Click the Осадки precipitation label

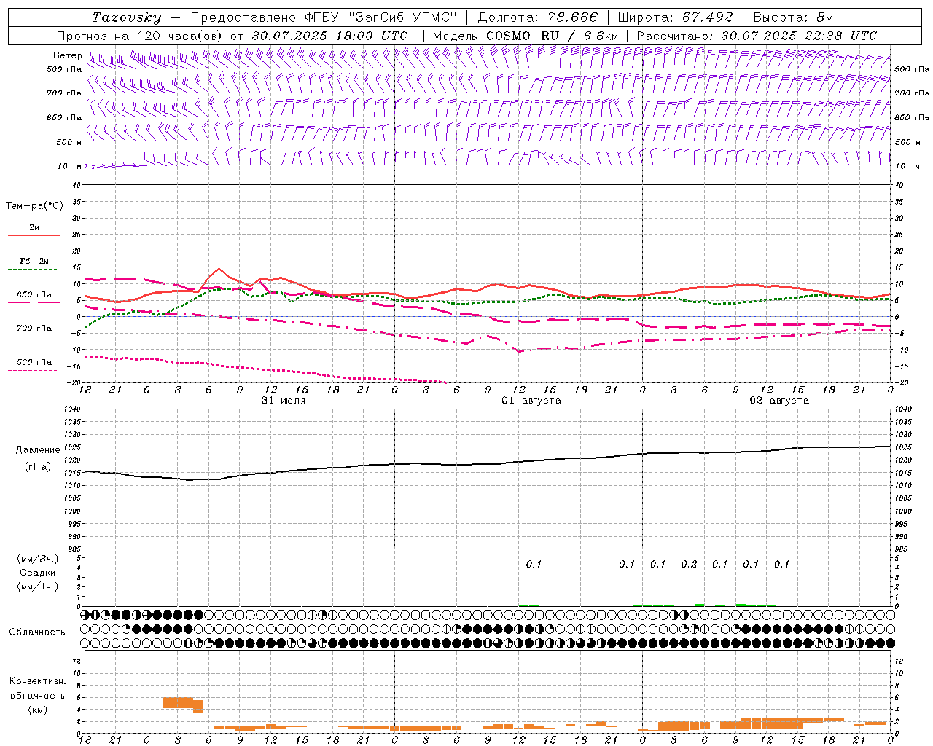click(x=38, y=573)
